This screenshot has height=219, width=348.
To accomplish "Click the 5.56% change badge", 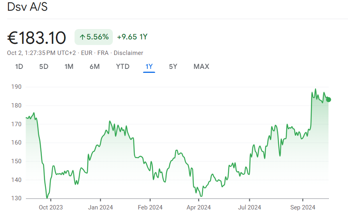I will (x=94, y=37).
